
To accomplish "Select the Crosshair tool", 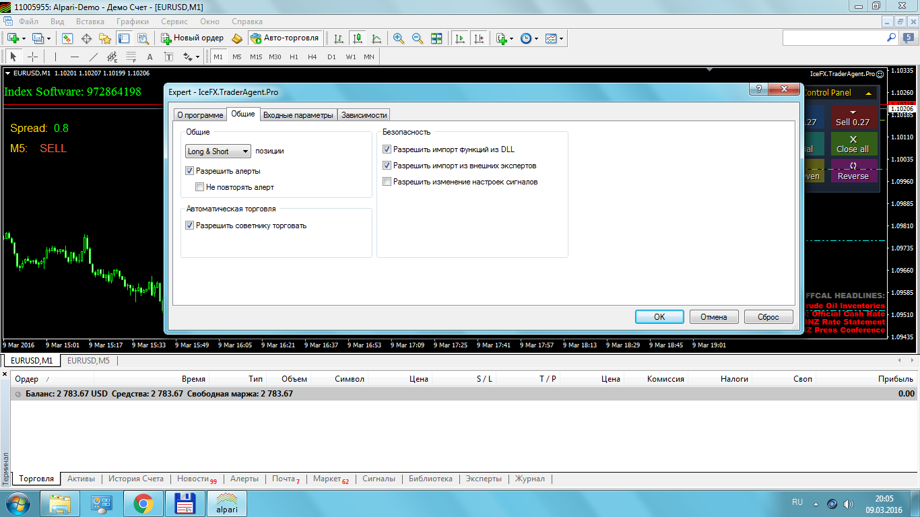I will click(32, 57).
